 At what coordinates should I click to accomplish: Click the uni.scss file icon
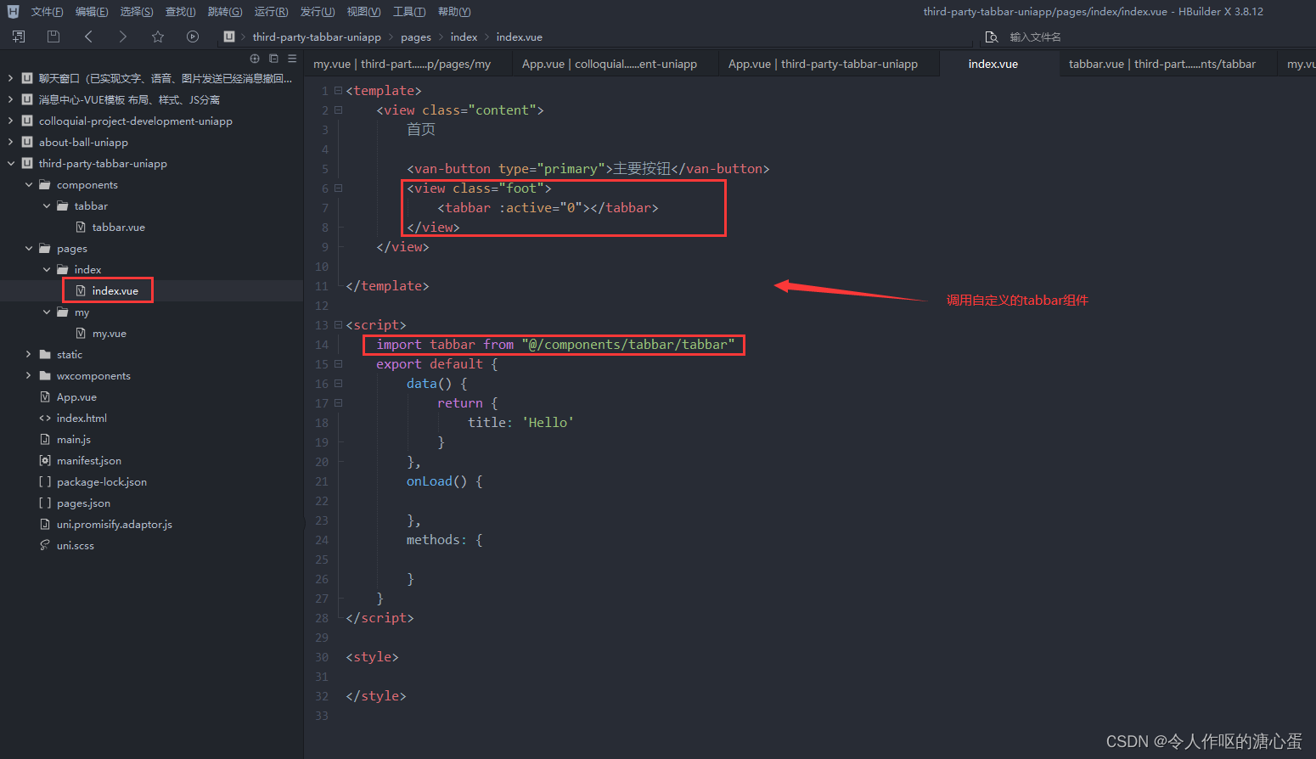(x=45, y=545)
